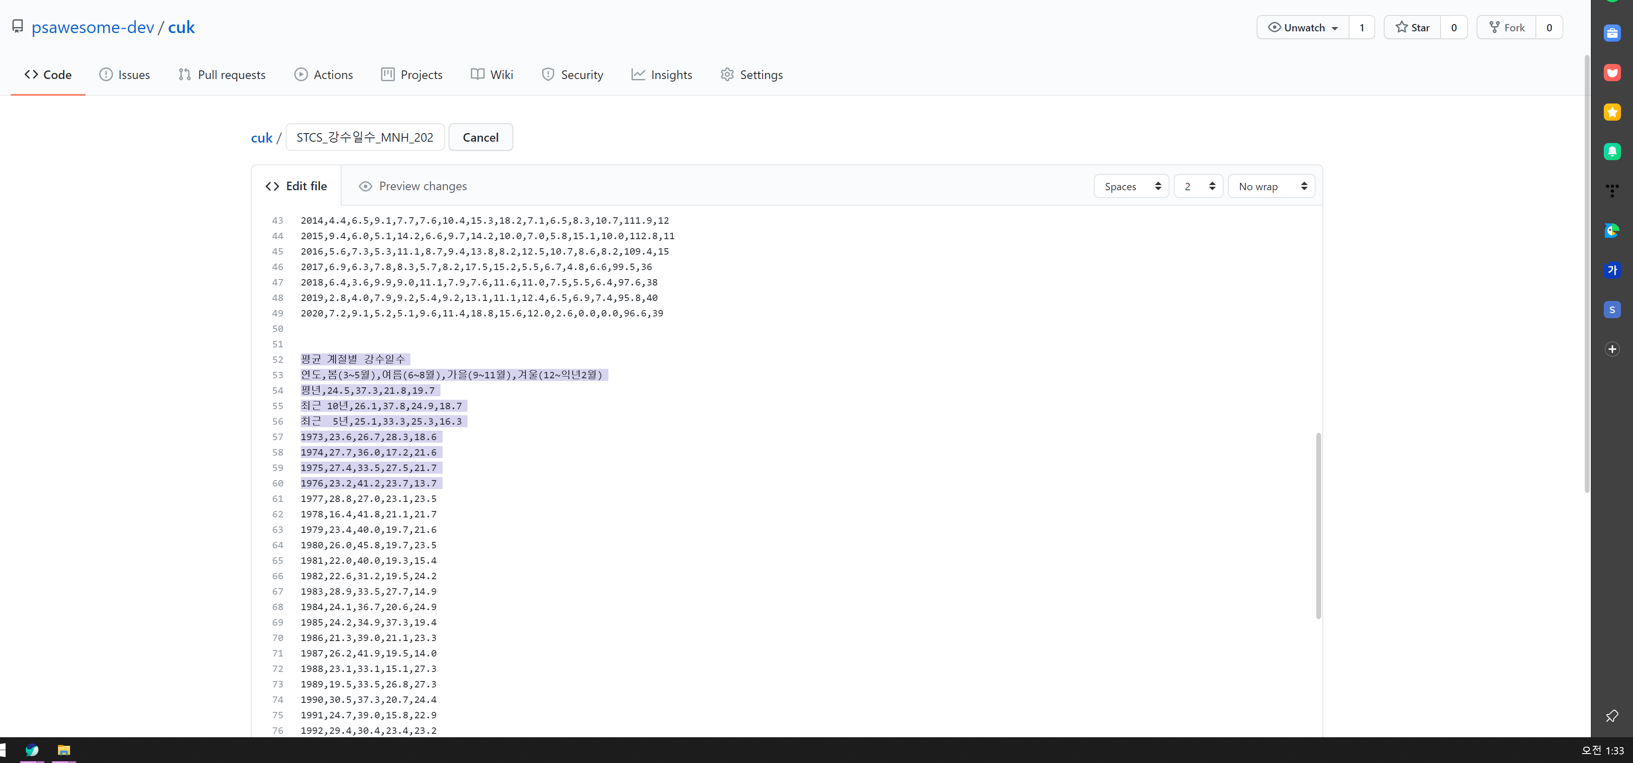The height and width of the screenshot is (763, 1633).
Task: Fork the cuk repository
Action: click(x=1507, y=27)
